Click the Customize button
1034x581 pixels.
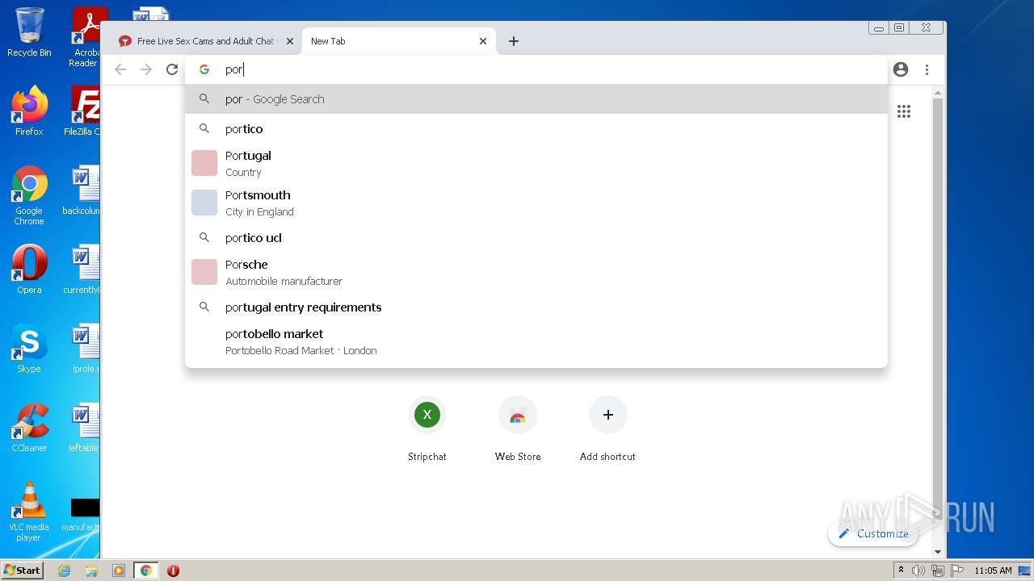coord(873,533)
